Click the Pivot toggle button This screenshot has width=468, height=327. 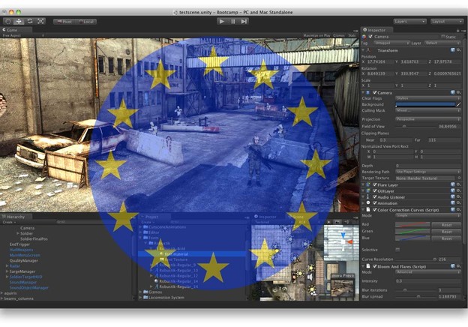pos(64,22)
